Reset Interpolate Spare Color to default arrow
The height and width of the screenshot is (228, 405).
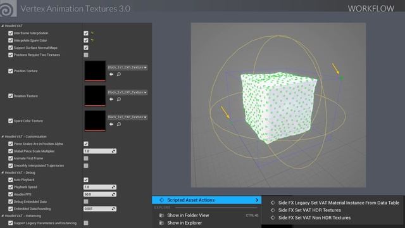click(x=92, y=41)
